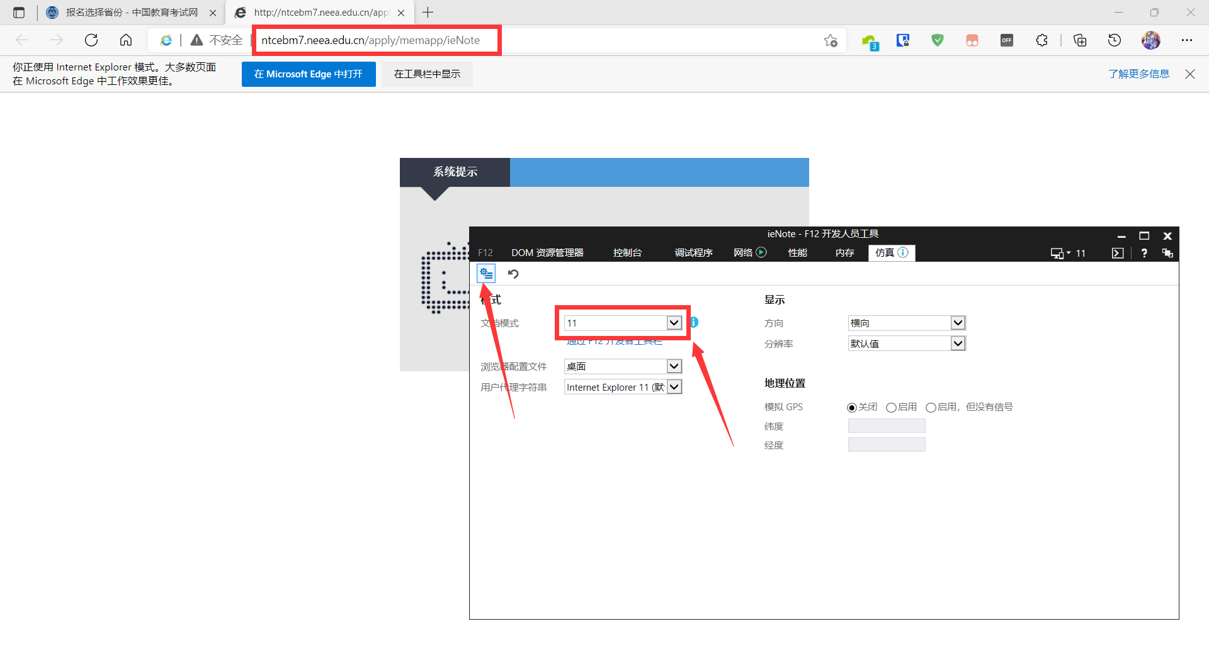Select 启用，但没有信号 GPS radio option
This screenshot has width=1209, height=648.
[931, 408]
